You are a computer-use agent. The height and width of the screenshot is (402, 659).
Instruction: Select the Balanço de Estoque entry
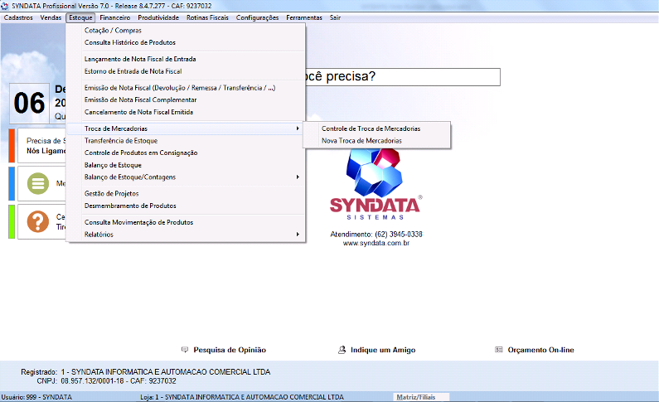pyautogui.click(x=186, y=165)
